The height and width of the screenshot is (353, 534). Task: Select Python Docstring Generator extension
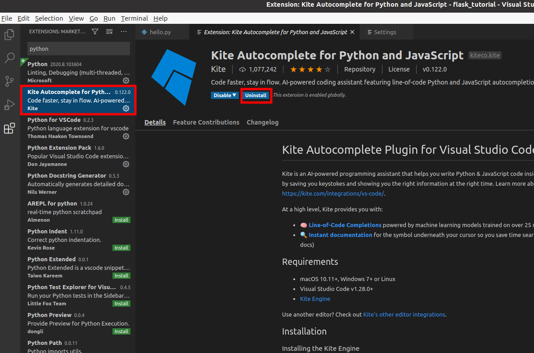point(78,184)
